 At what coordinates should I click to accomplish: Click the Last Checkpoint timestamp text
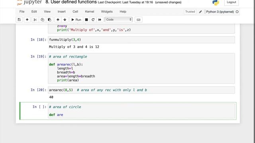[126, 2]
